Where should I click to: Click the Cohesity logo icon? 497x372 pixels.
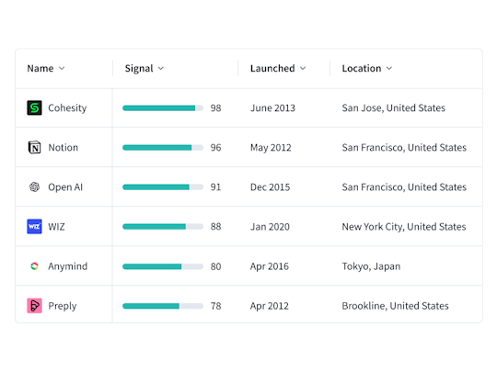pos(34,107)
